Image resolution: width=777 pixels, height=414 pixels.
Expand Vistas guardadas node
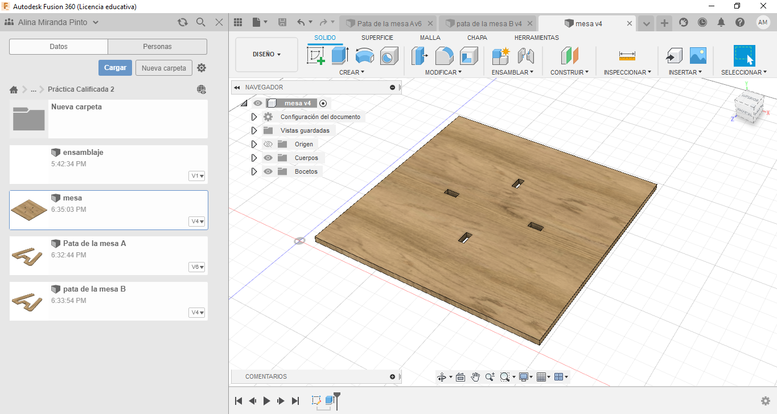point(254,130)
